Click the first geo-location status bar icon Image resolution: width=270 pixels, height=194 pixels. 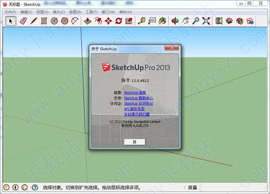[6, 187]
